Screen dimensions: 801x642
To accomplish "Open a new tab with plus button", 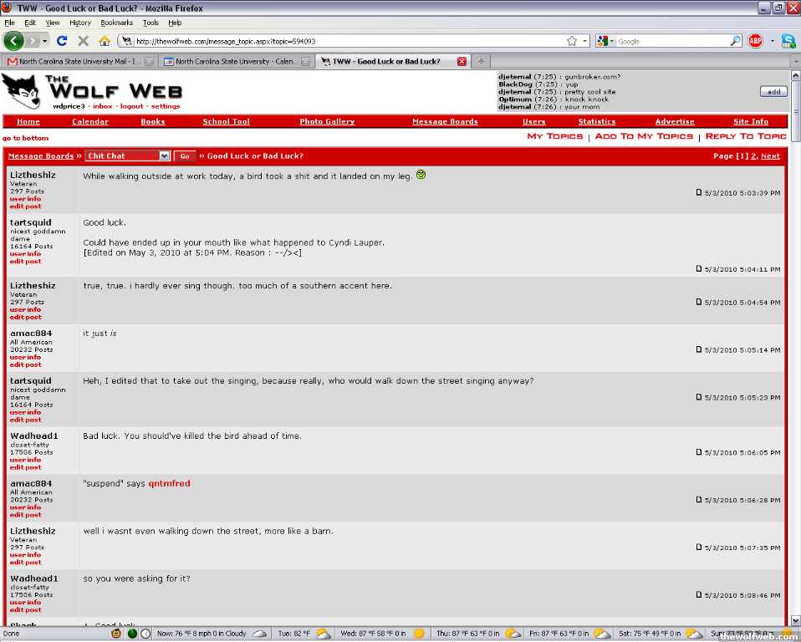I will point(481,61).
